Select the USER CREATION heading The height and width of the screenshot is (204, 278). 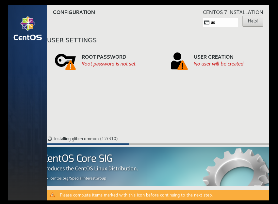(213, 57)
